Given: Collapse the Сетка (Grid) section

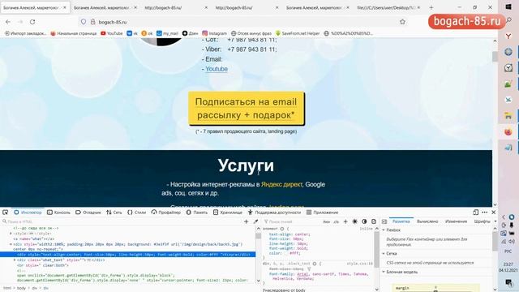Looking at the screenshot, I should 384,253.
